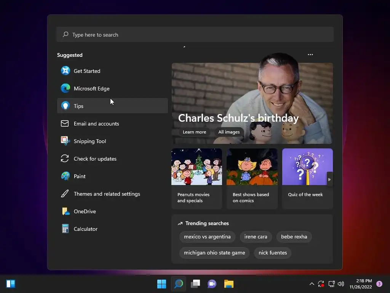Search trending mexico vs argentina

pos(207,237)
